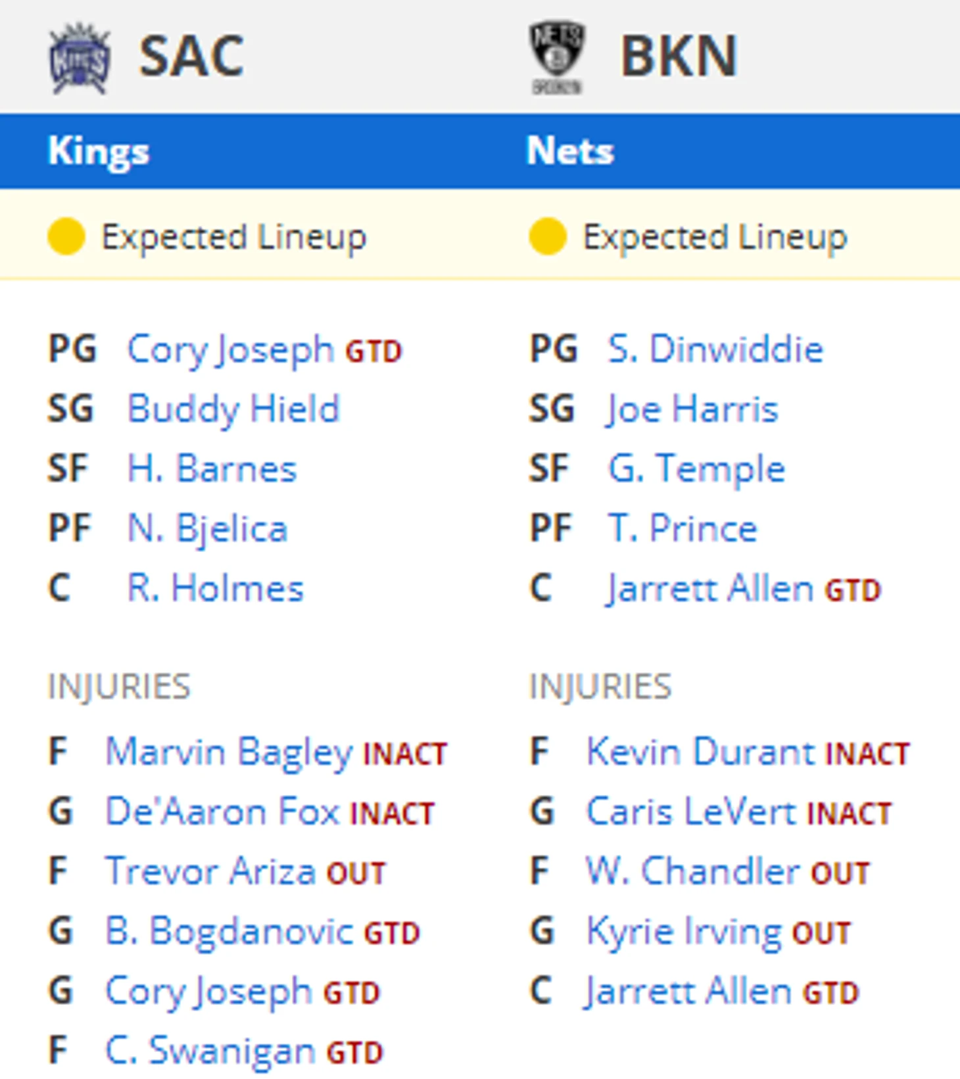
Task: Click the Kings yellow expected lineup indicator
Action: [x=66, y=237]
